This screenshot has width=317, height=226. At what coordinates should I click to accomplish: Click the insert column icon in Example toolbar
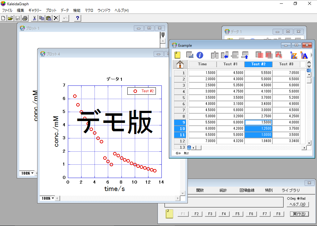(214, 55)
